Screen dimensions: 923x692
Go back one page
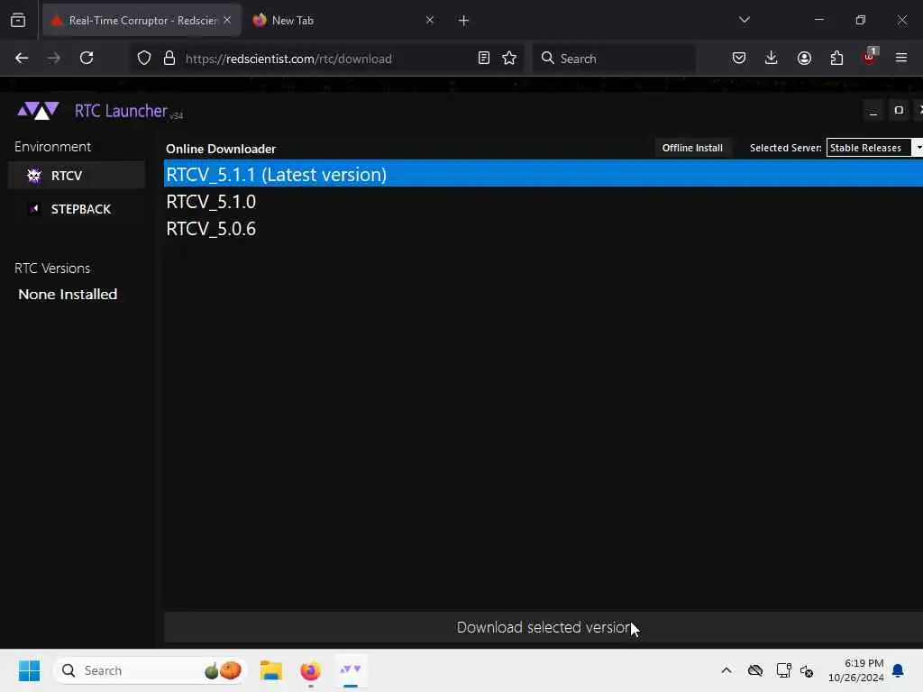[x=22, y=59]
